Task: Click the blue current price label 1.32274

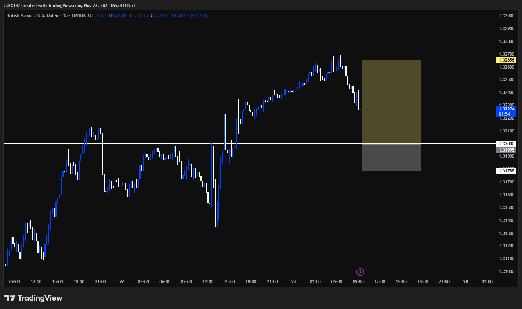Action: (x=507, y=109)
